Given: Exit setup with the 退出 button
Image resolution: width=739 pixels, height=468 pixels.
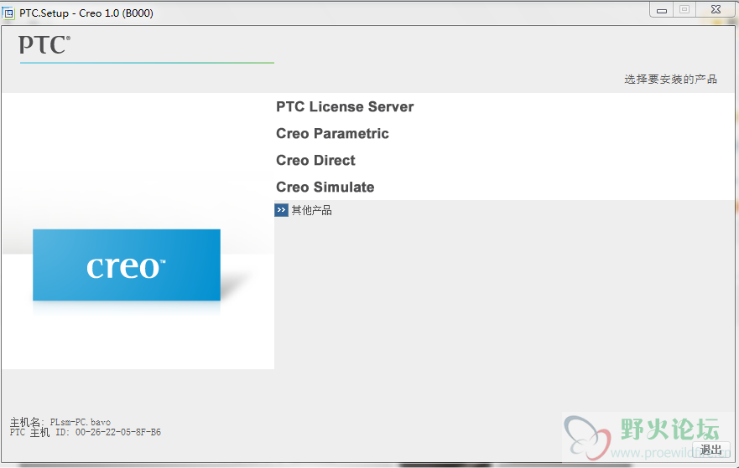Looking at the screenshot, I should point(710,450).
